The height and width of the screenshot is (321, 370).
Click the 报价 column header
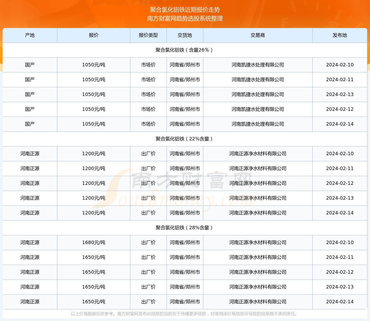(94, 35)
